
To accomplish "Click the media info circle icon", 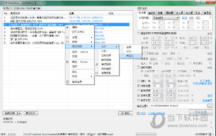I will click(68, 82).
